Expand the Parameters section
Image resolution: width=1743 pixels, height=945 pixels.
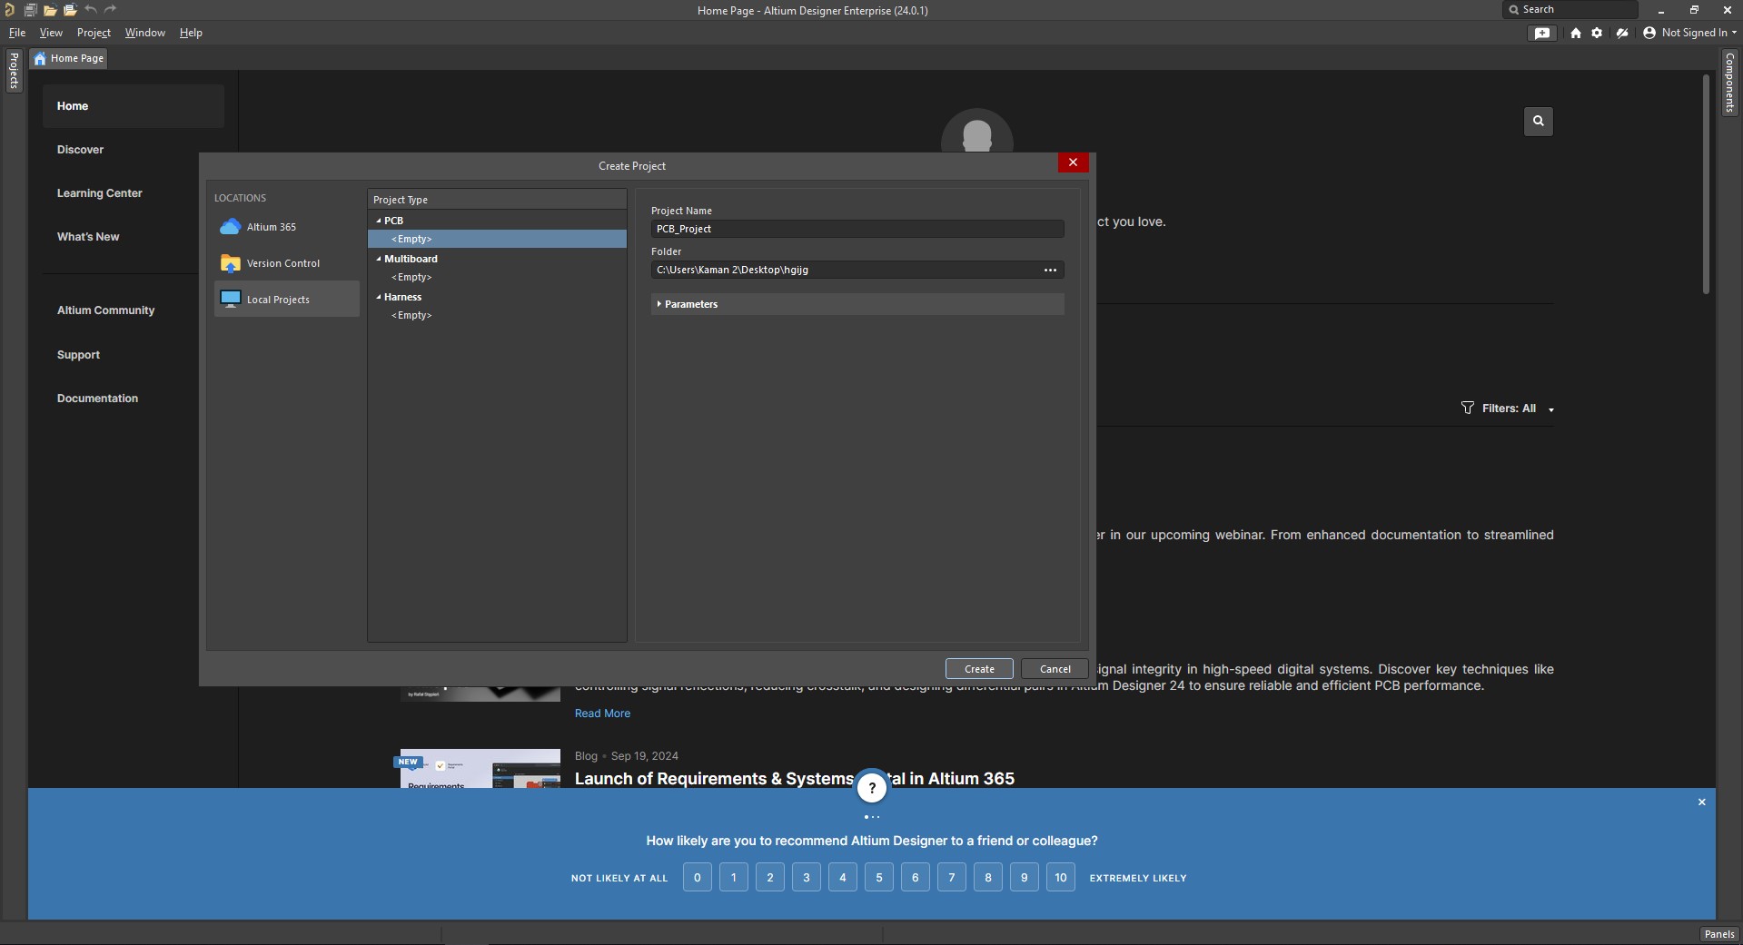[857, 304]
